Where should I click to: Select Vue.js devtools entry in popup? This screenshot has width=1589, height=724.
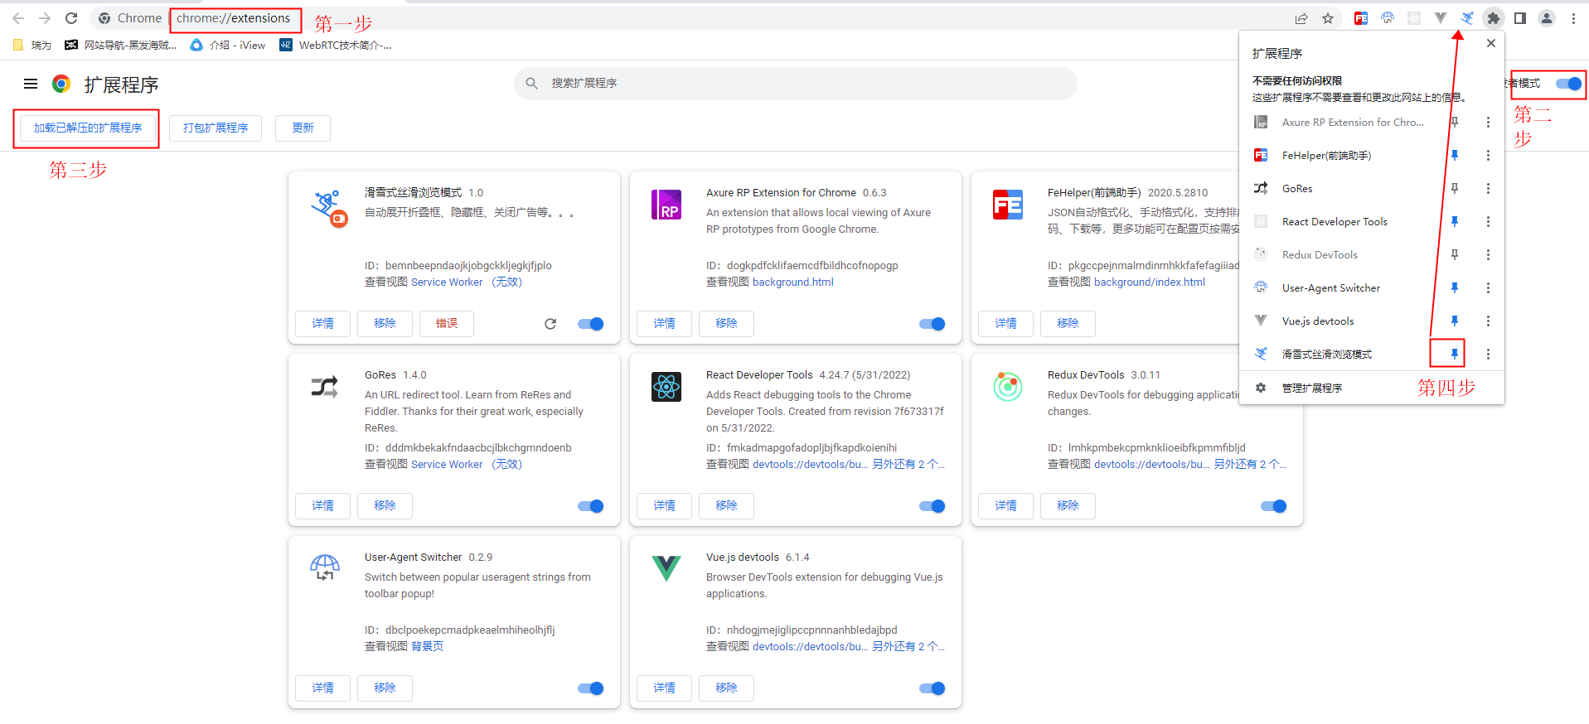pos(1340,321)
